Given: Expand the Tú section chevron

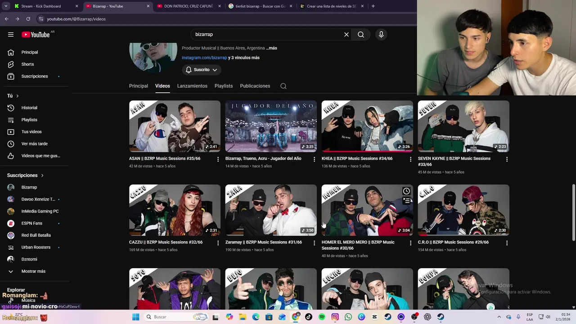Looking at the screenshot, I should 18,96.
